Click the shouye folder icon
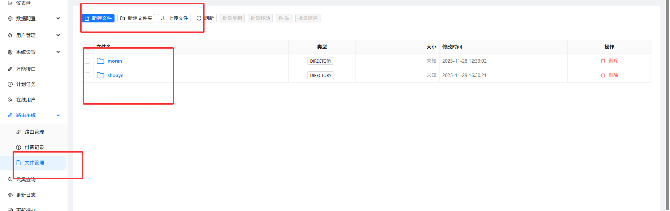Image resolution: width=670 pixels, height=211 pixels. click(101, 75)
